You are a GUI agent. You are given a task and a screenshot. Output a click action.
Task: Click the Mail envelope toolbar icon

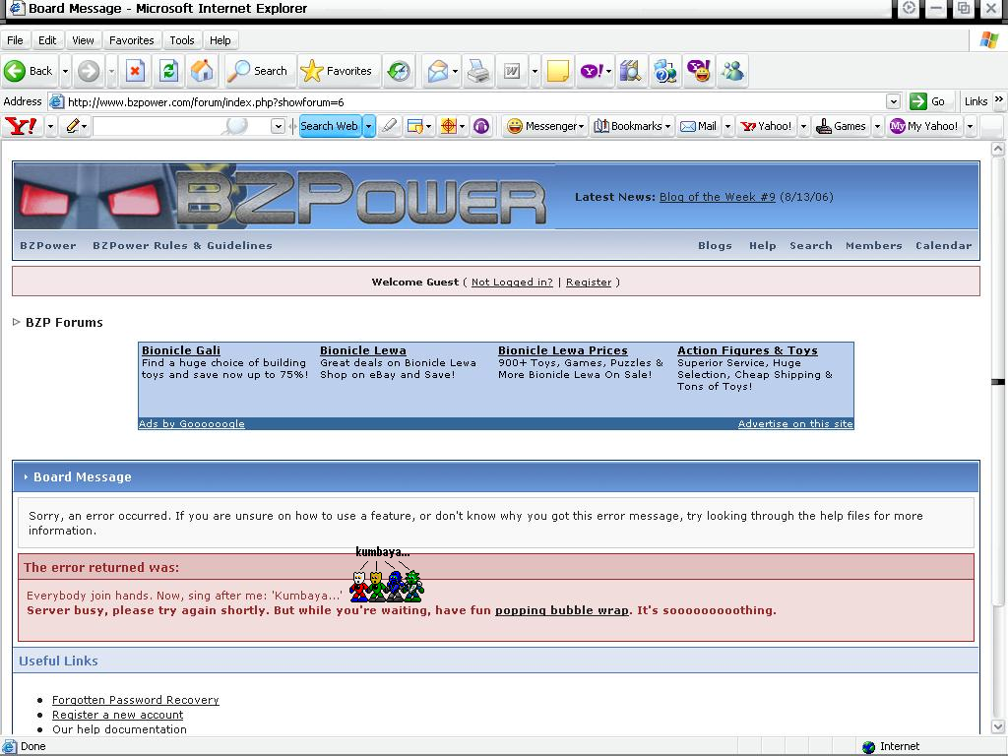438,71
